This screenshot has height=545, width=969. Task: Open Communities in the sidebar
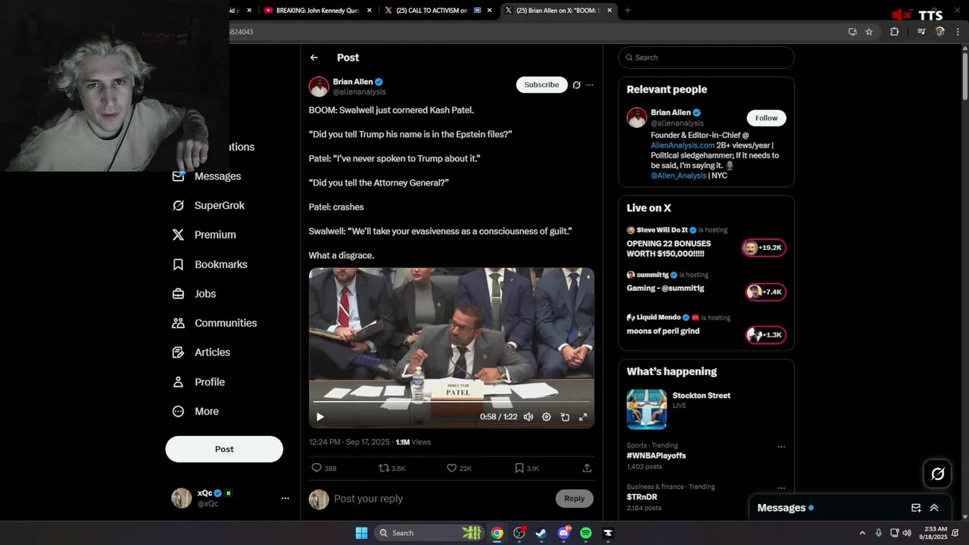pos(214,323)
